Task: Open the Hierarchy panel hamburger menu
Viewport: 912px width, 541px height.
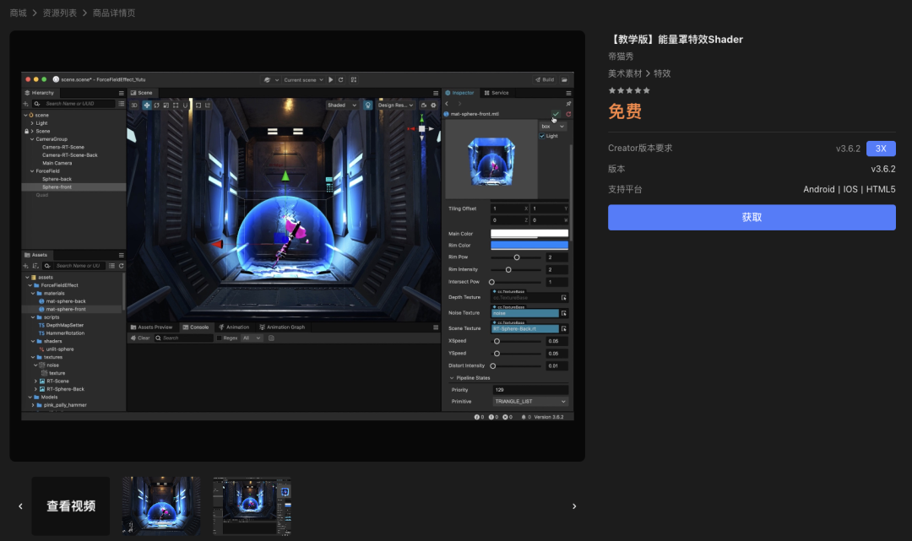Action: point(121,93)
